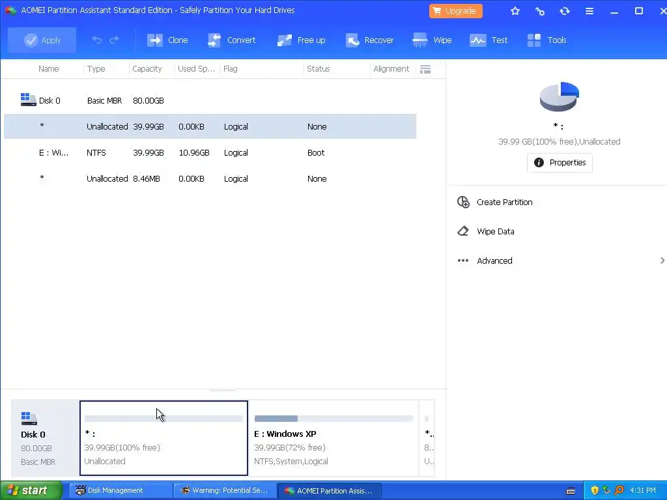Click Basic MBR type cell for Disk 0

(x=105, y=101)
